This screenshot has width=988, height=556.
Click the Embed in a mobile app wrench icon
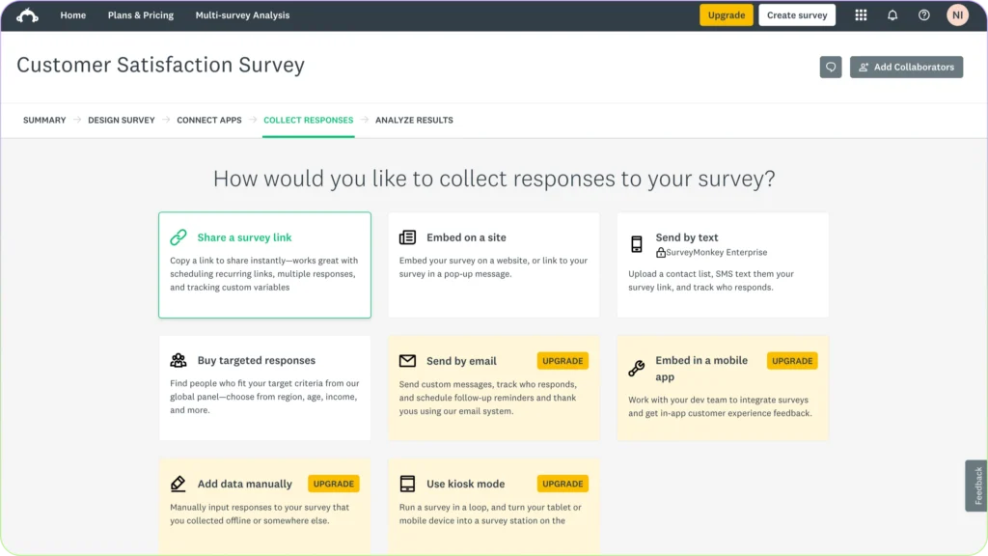coord(636,367)
